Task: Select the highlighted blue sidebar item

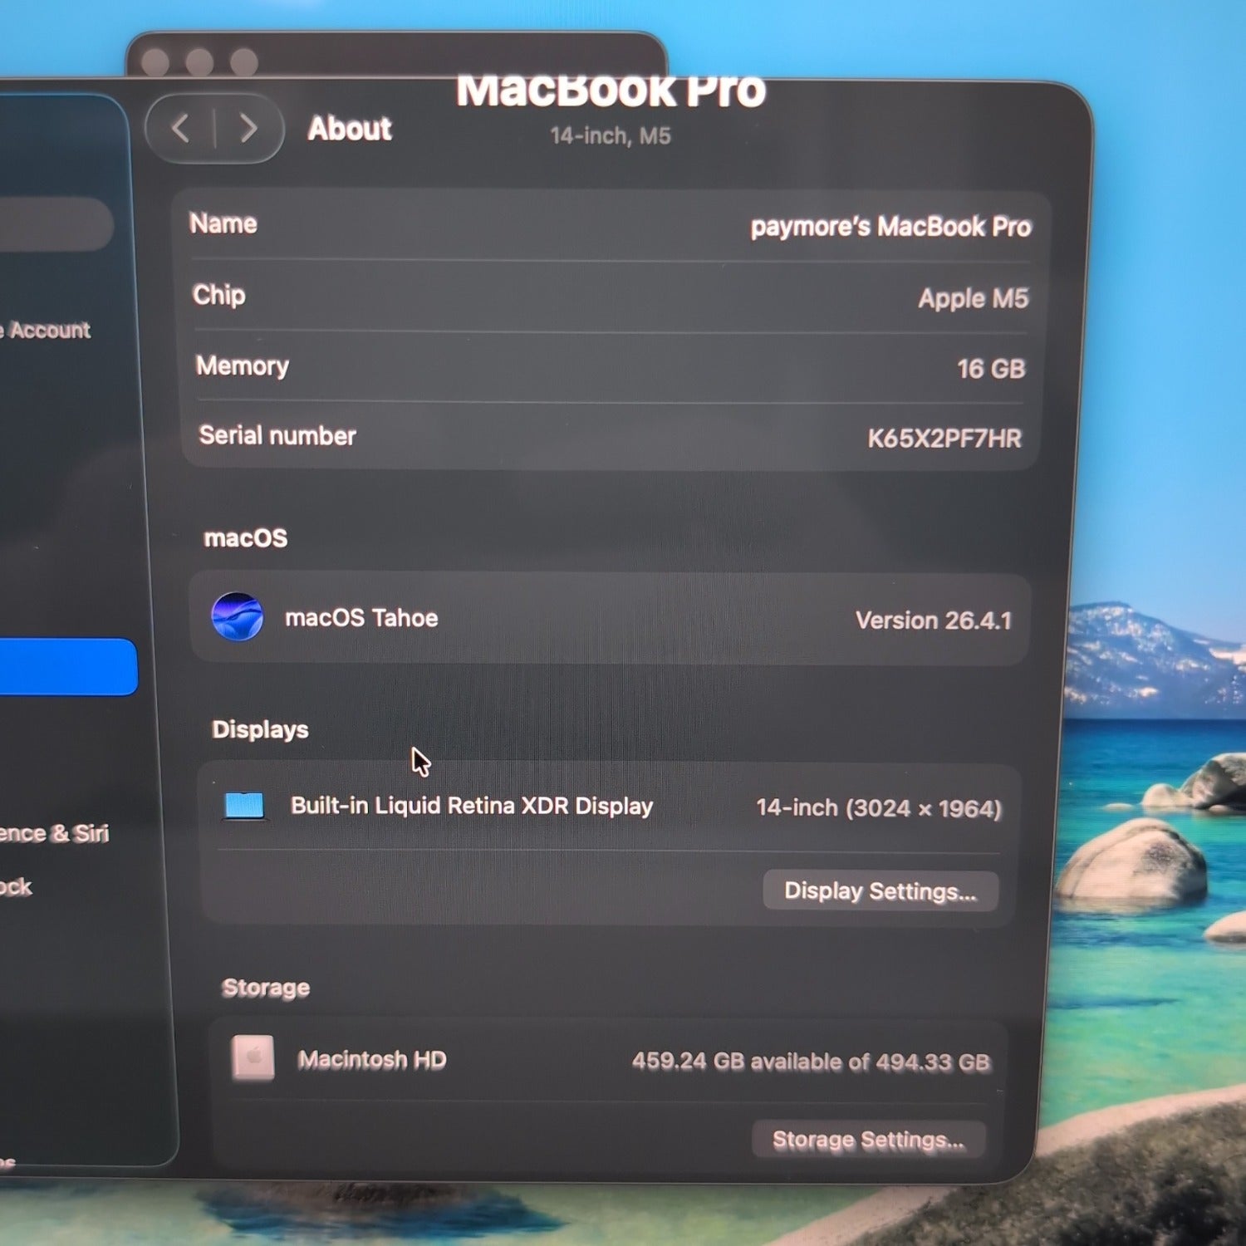Action: pos(66,666)
